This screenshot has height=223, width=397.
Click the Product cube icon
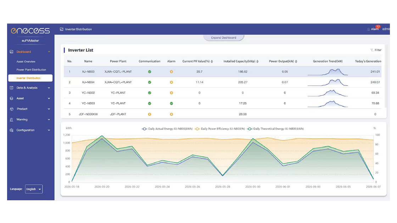pos(11,109)
